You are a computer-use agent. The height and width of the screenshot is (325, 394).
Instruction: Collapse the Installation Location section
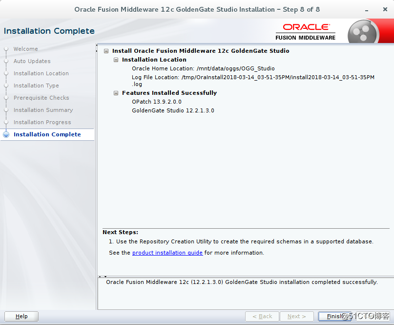[116, 60]
